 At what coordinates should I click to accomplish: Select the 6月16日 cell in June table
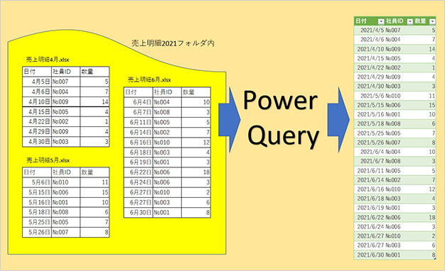(139, 143)
